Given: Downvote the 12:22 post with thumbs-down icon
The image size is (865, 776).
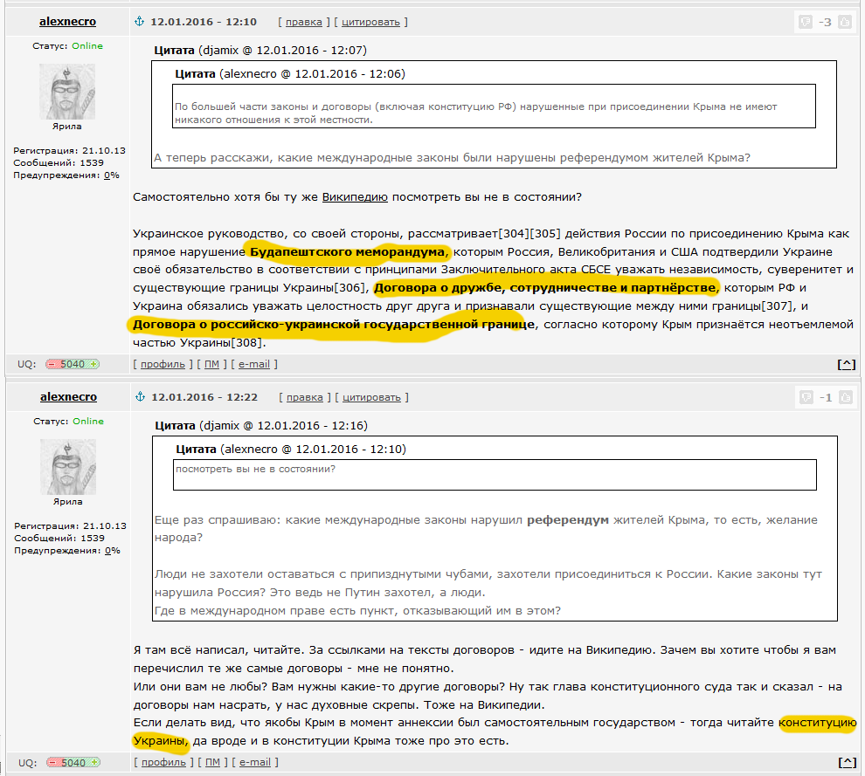Looking at the screenshot, I should [x=806, y=397].
